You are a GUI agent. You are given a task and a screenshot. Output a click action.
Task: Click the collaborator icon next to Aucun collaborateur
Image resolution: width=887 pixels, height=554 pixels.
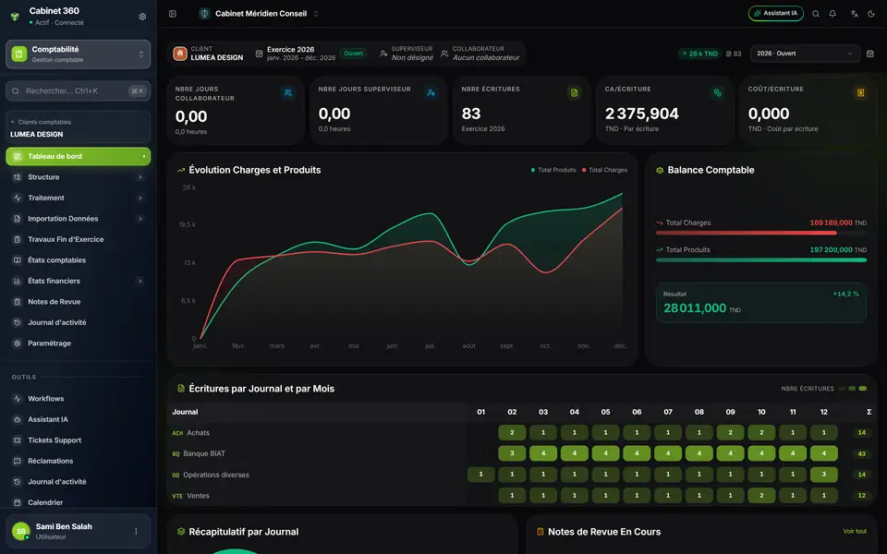tap(444, 54)
